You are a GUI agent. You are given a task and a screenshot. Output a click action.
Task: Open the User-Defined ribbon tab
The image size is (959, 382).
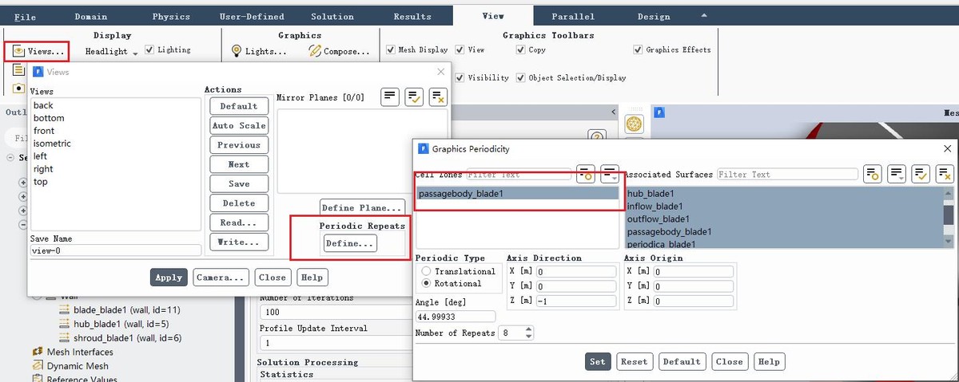pyautogui.click(x=252, y=17)
